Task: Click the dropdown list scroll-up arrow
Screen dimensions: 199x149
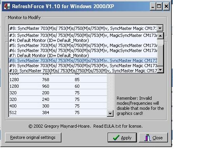Action: point(160,36)
